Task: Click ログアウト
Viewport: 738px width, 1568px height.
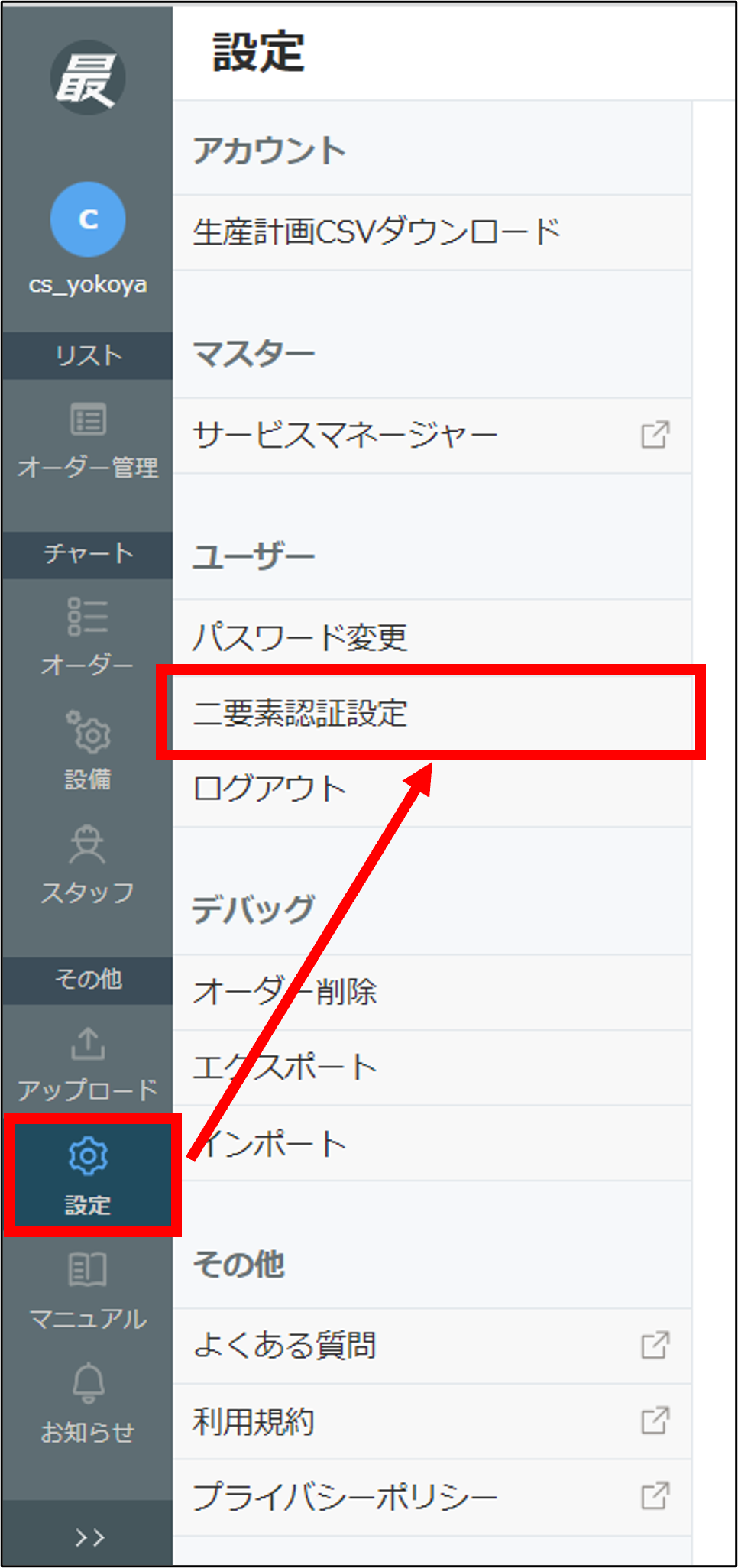Action: pos(432,789)
